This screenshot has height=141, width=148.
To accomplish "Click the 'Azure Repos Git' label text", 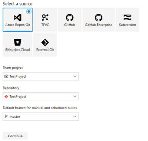I will [x=17, y=25].
